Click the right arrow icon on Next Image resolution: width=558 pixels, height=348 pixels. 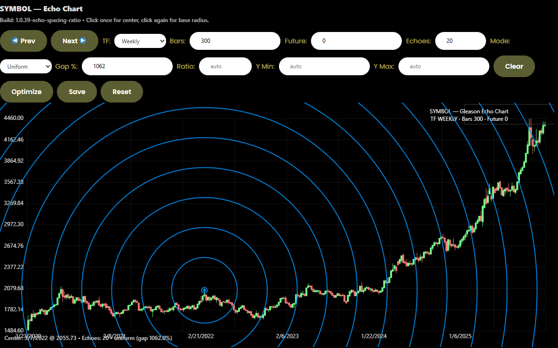[x=83, y=41]
